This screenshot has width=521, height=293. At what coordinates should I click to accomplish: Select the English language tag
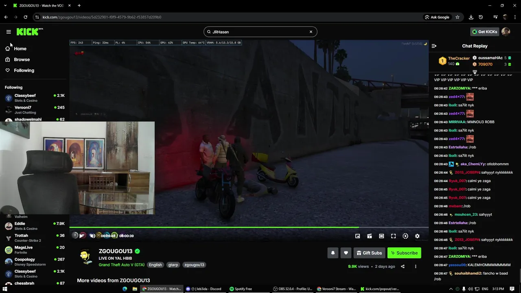pos(155,265)
